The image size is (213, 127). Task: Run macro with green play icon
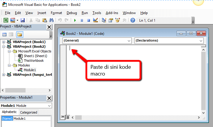[x=75, y=20]
